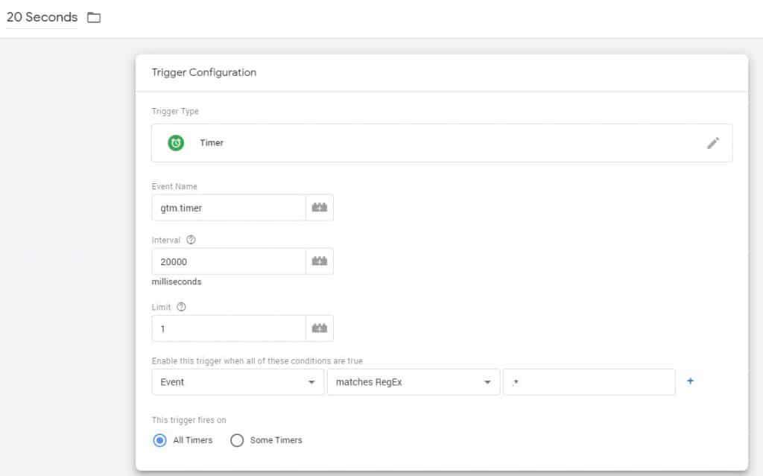Click the Trigger Configuration heading
The image size is (763, 476).
click(204, 72)
